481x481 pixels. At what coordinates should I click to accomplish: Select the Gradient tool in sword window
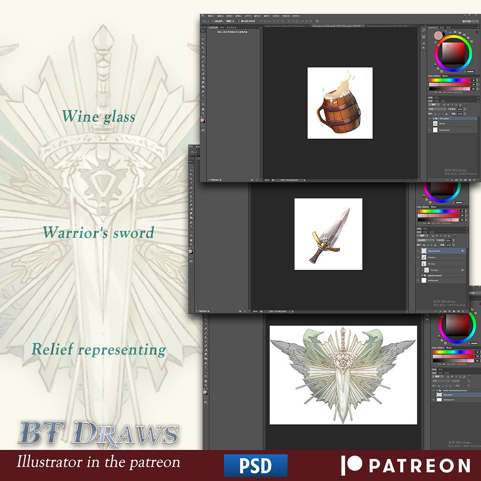[x=191, y=209]
